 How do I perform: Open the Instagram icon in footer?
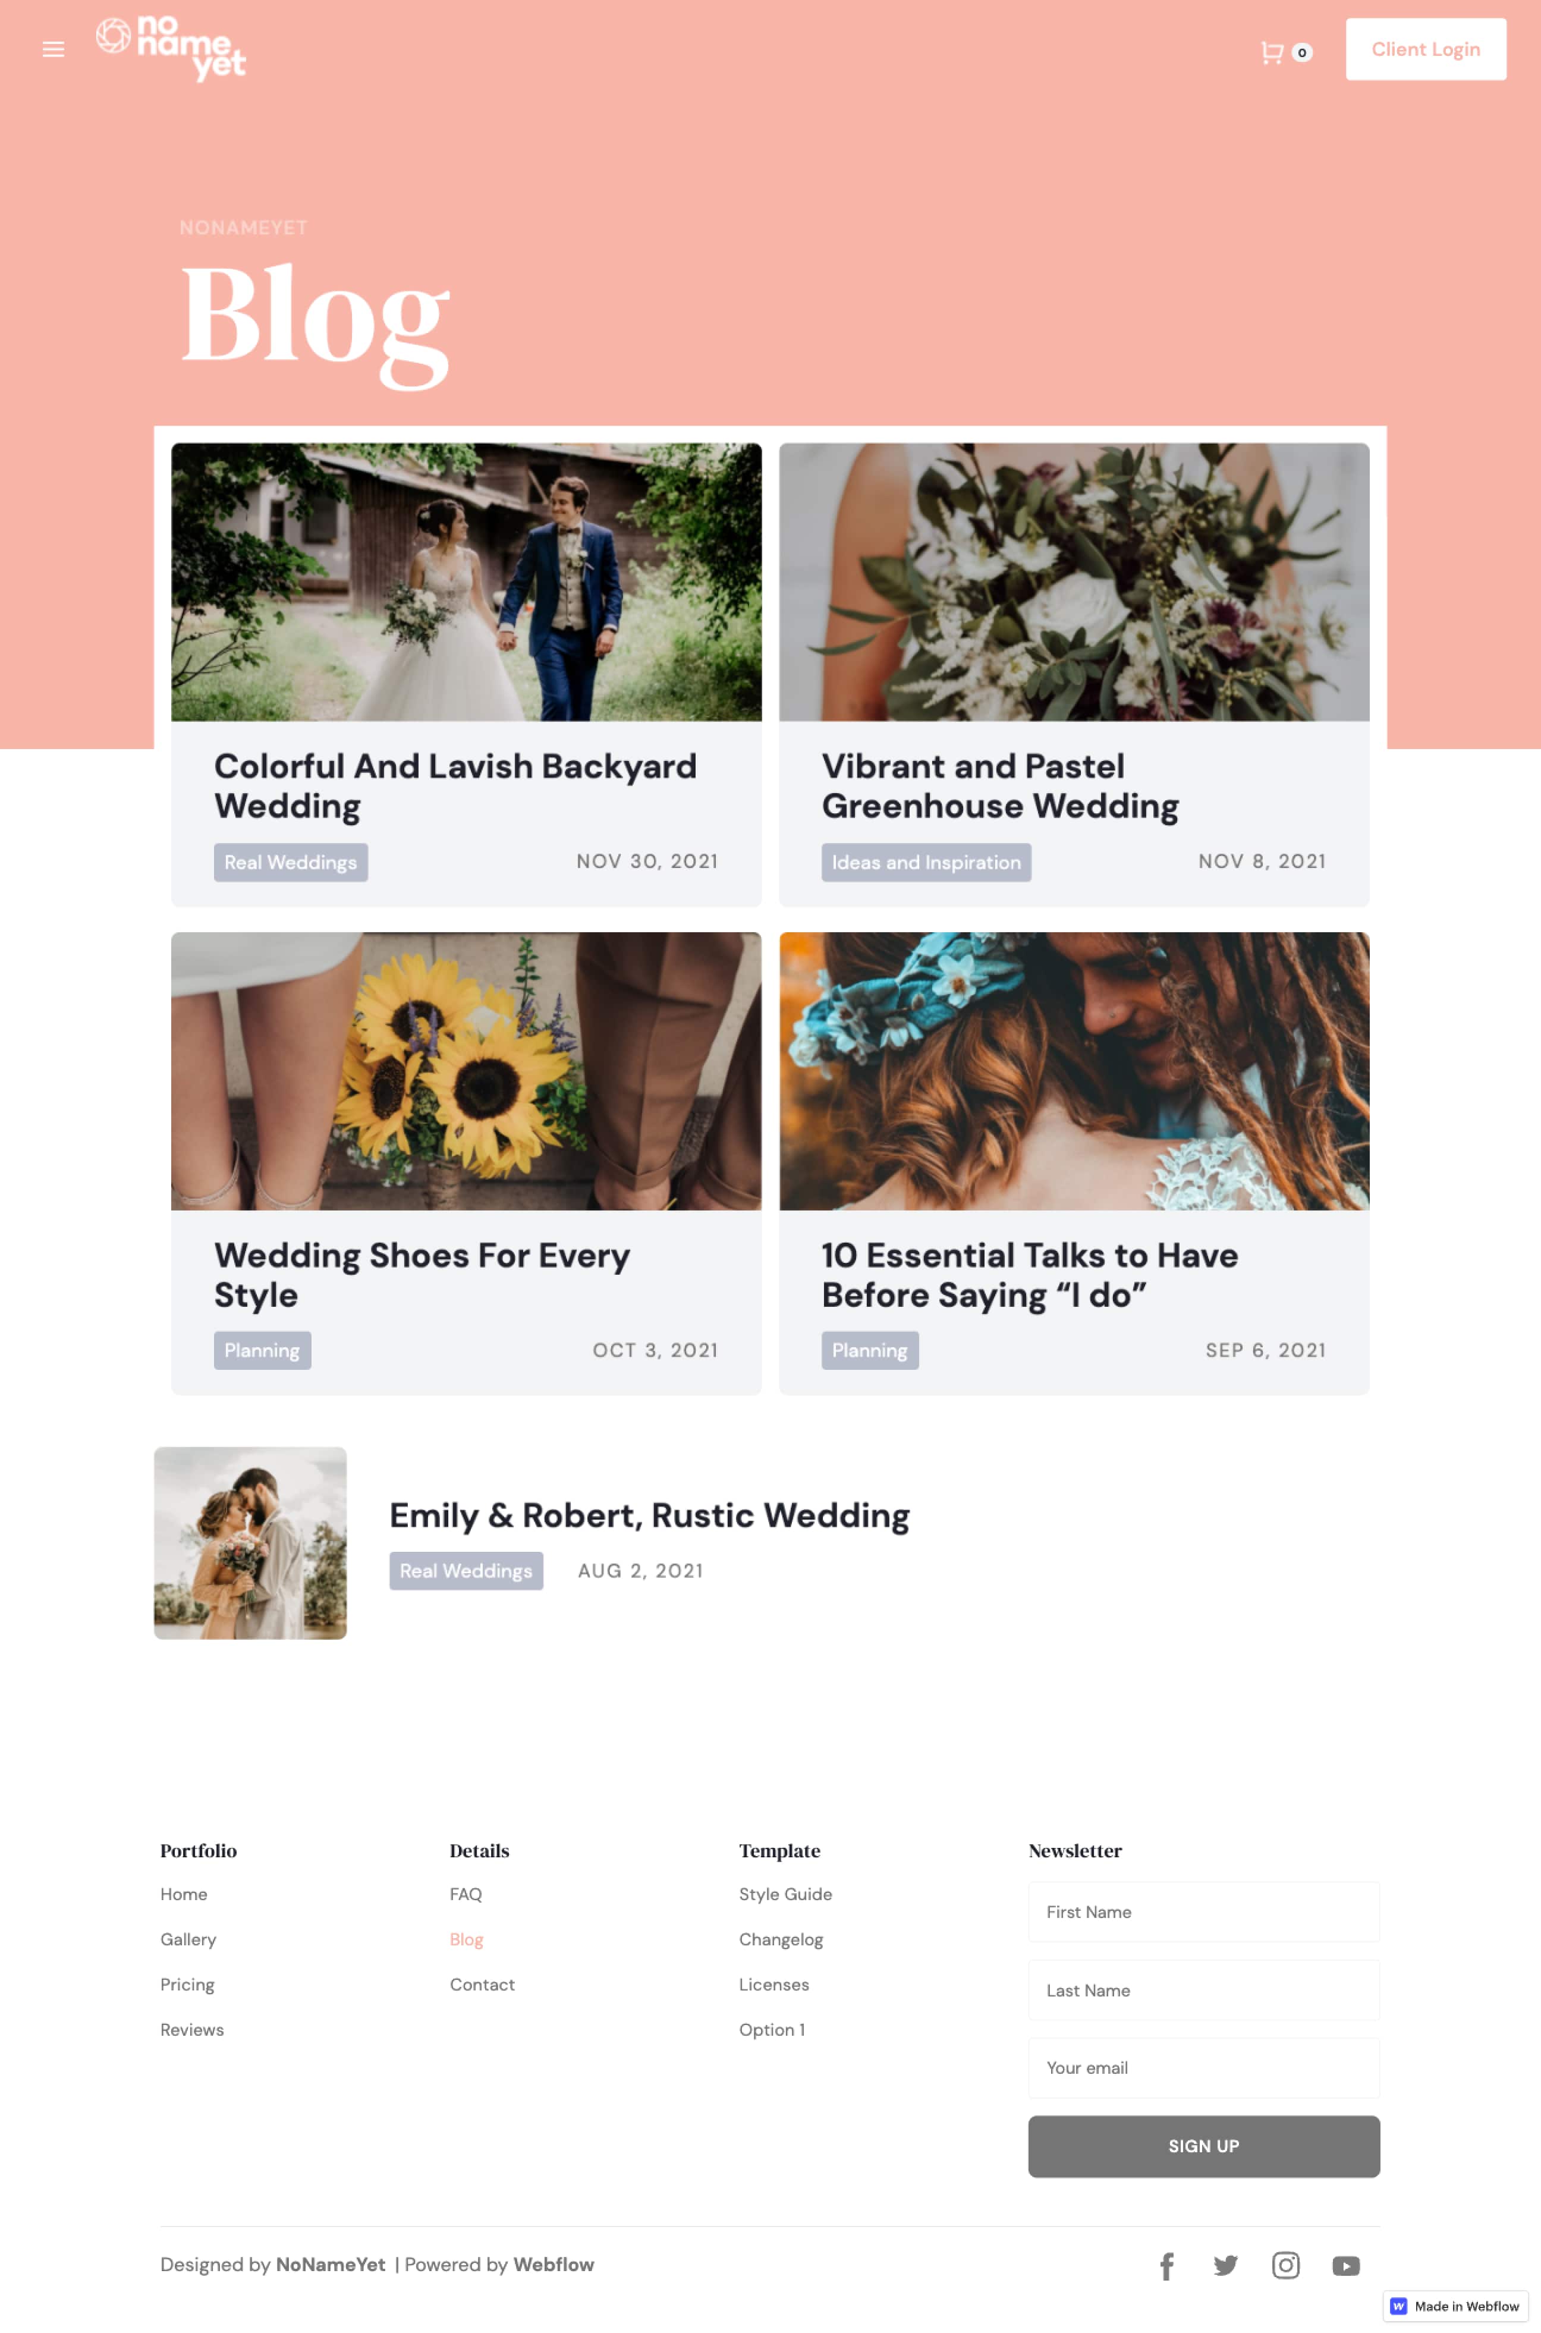1285,2265
